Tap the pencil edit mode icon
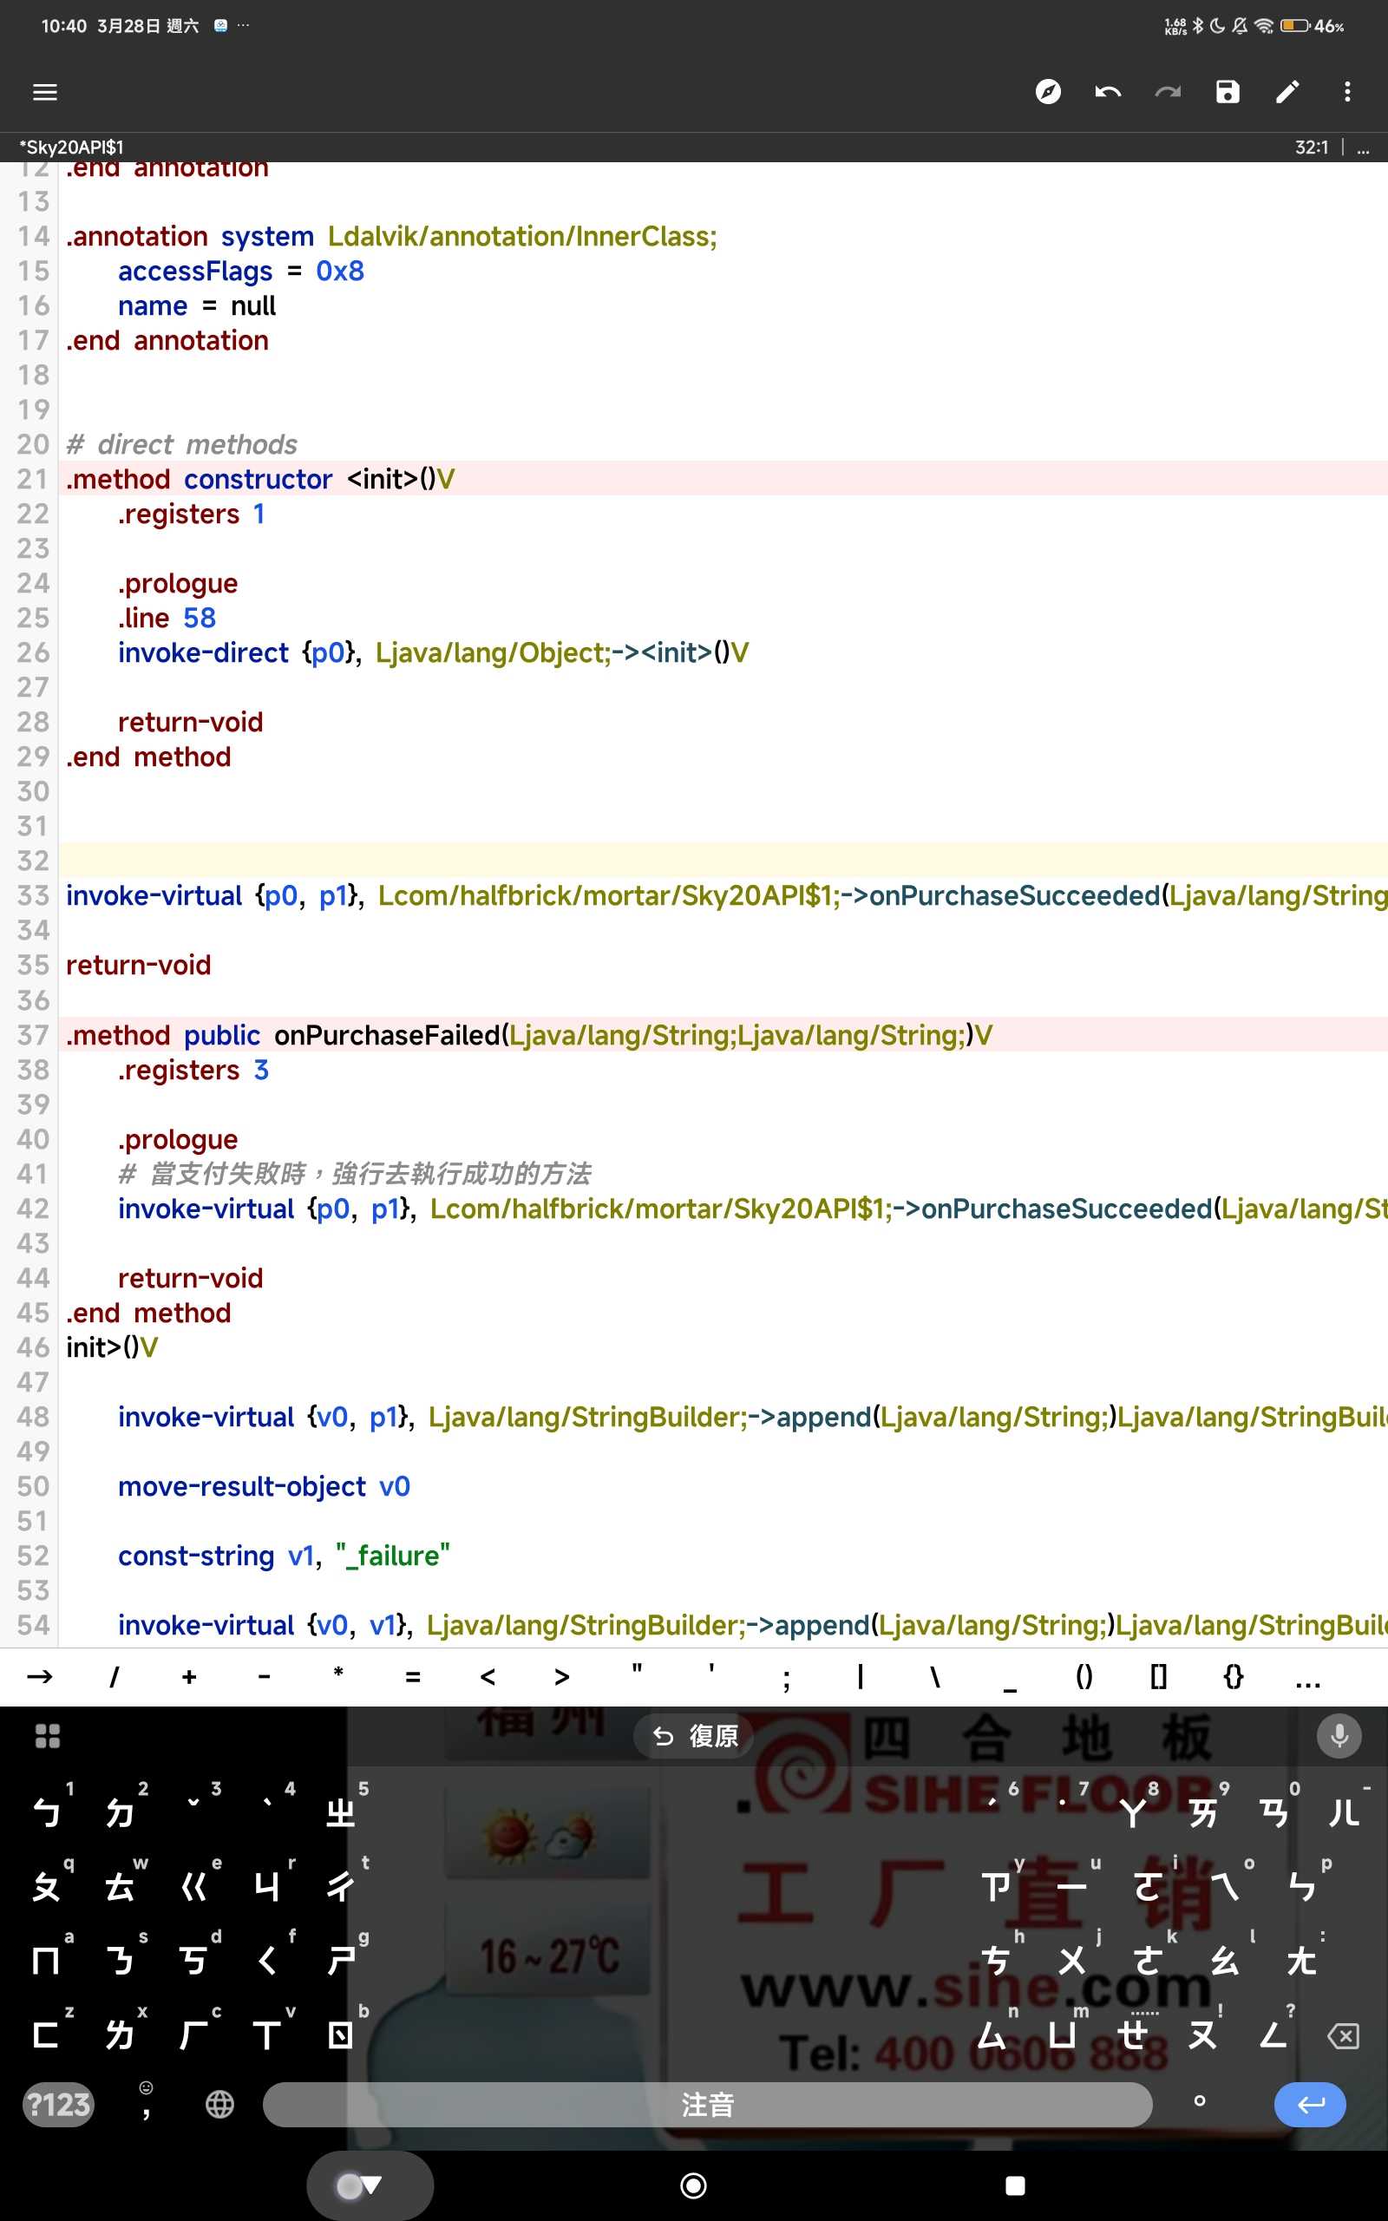This screenshot has width=1388, height=2221. pos(1287,92)
